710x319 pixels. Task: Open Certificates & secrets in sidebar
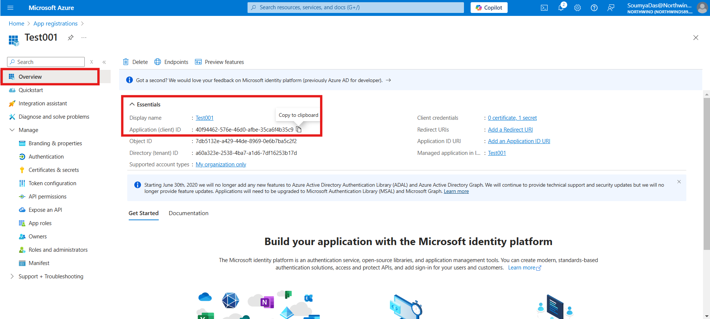click(54, 170)
